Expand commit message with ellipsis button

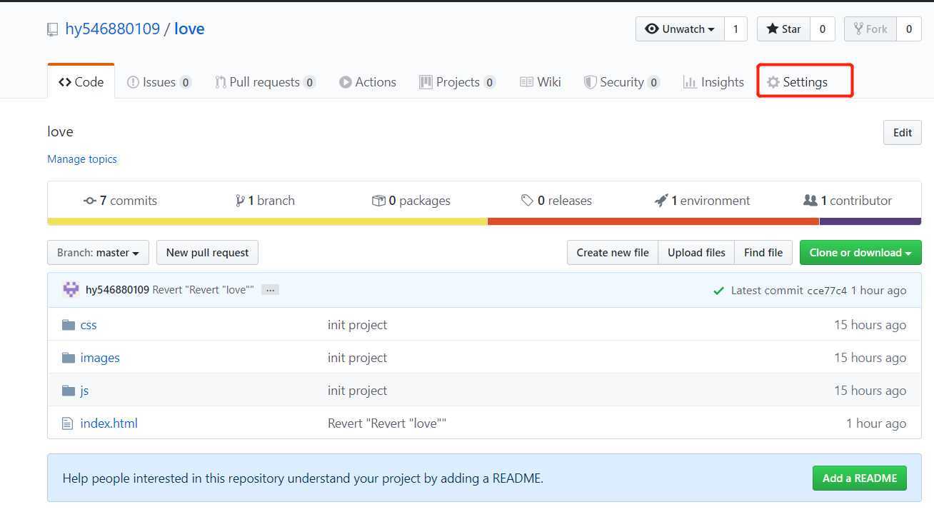pos(269,290)
